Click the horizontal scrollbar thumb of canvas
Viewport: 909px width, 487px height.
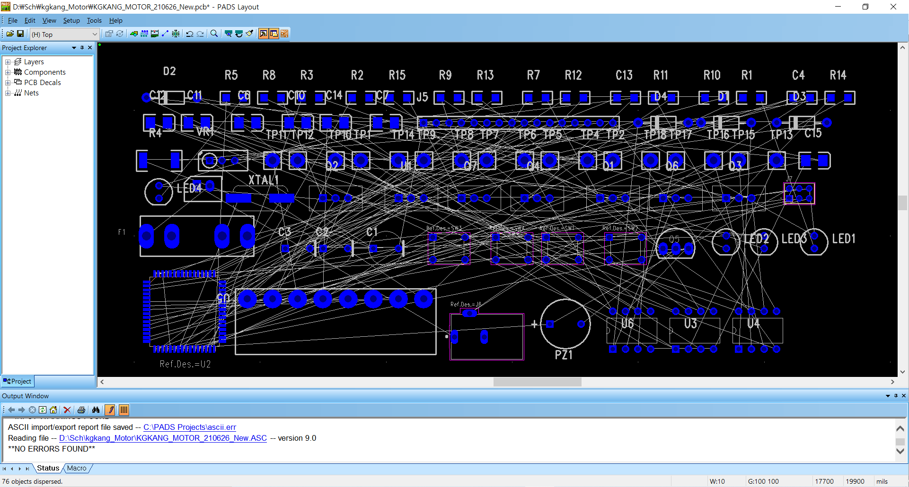coord(537,382)
